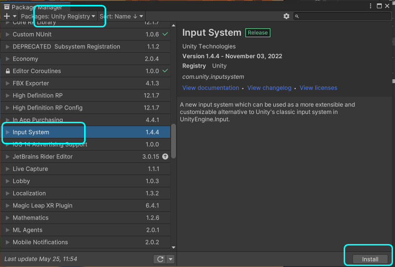395x267 pixels.
Task: Open the Sort: Name dropdown
Action: pyautogui.click(x=121, y=16)
